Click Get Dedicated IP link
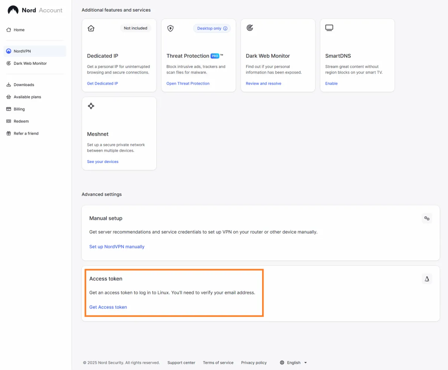This screenshot has height=370, width=448. coord(102,83)
